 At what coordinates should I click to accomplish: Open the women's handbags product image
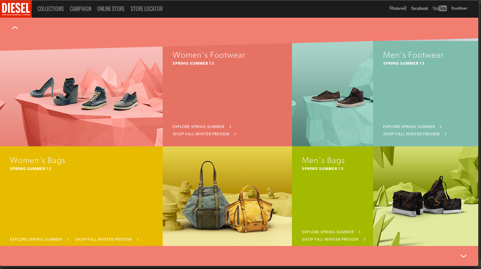click(x=227, y=196)
